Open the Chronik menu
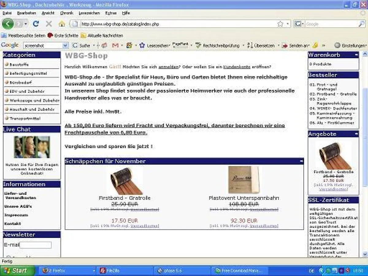 [x=67, y=13]
